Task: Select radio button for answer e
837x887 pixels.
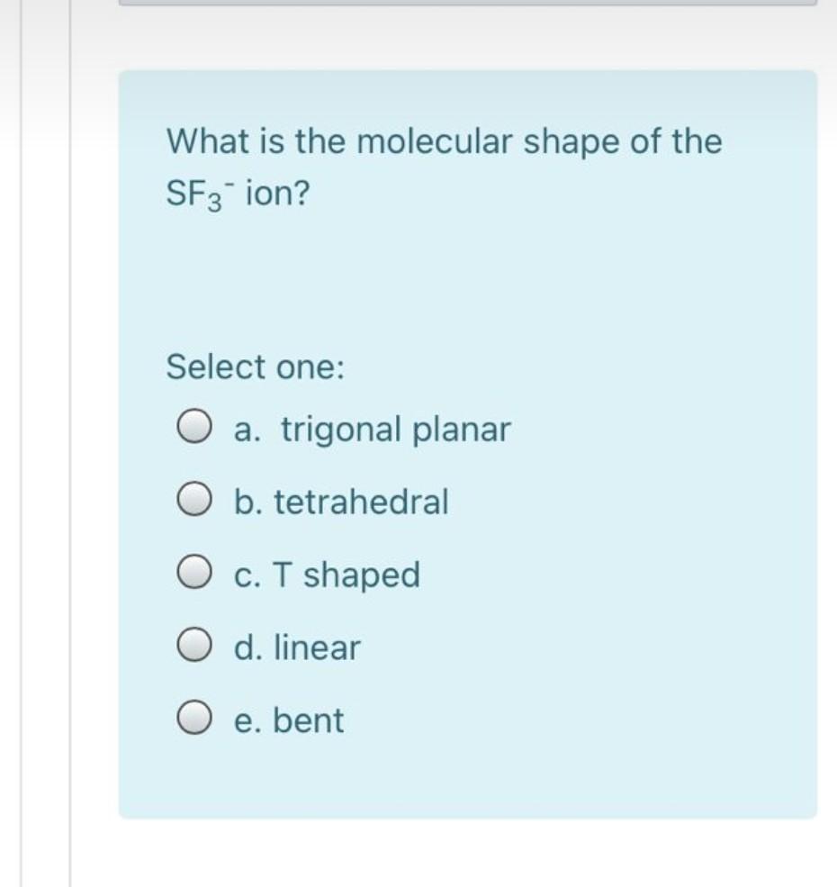Action: (194, 720)
